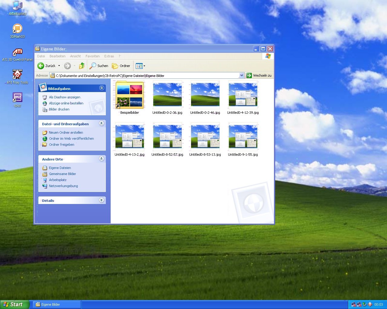Open the Zurück history dropdown arrow
Viewport: 387px width, 309px height.
click(x=59, y=66)
